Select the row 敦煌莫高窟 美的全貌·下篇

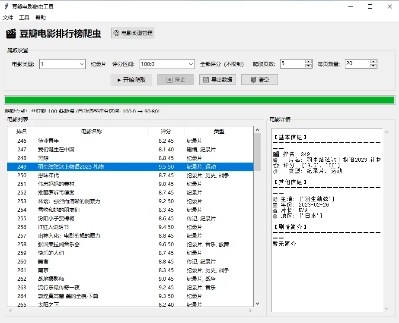coord(130,296)
